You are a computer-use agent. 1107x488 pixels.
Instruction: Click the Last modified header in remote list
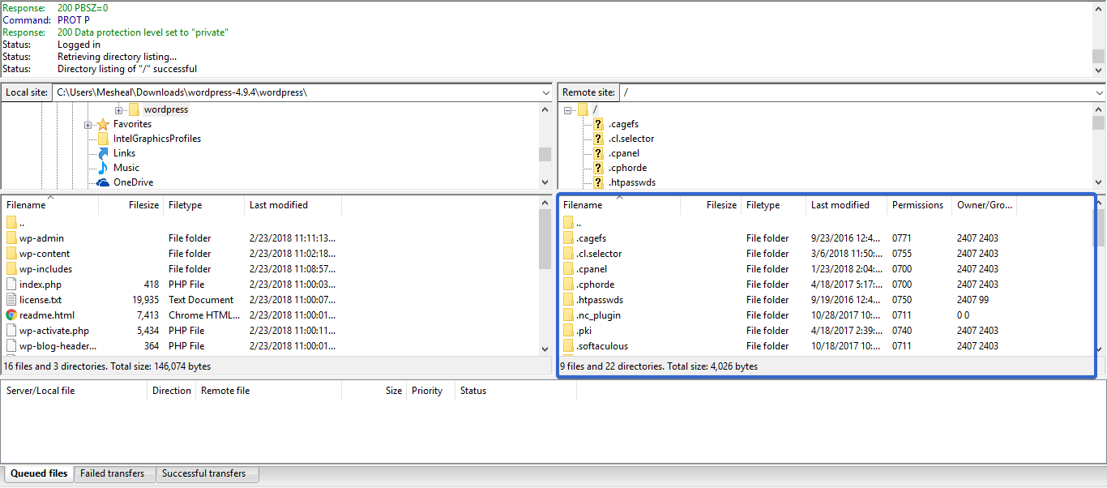(846, 205)
